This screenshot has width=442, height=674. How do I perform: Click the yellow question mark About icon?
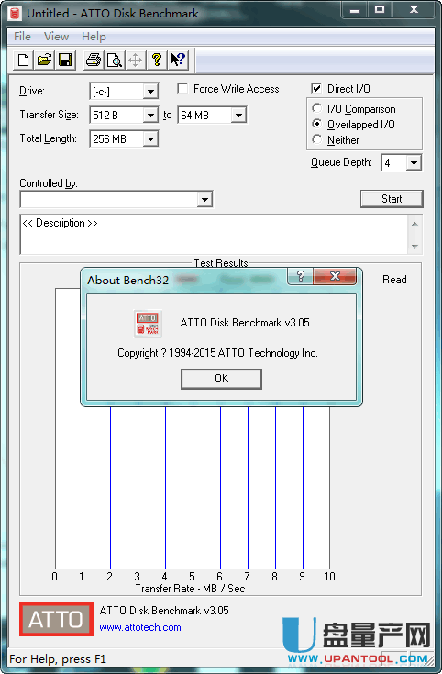pos(157,60)
